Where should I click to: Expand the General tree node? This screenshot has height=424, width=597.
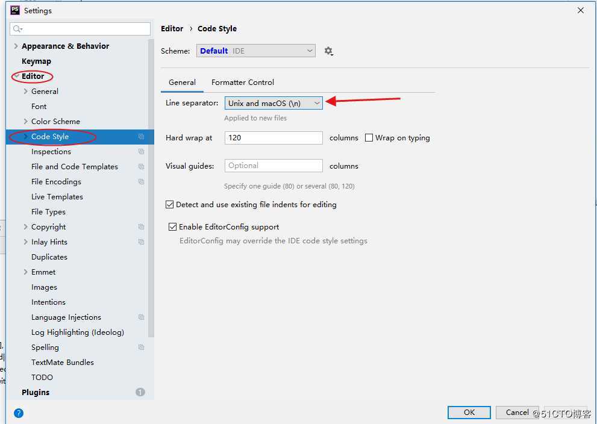25,92
